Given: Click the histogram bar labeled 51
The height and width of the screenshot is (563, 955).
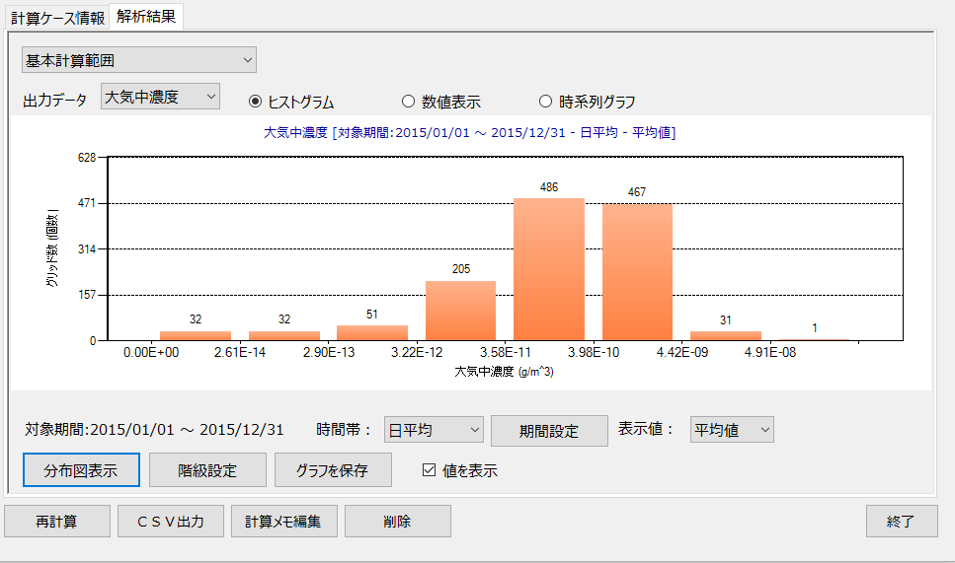Looking at the screenshot, I should (x=372, y=332).
